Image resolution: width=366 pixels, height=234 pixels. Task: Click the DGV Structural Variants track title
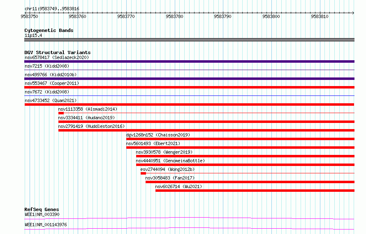tap(58, 52)
